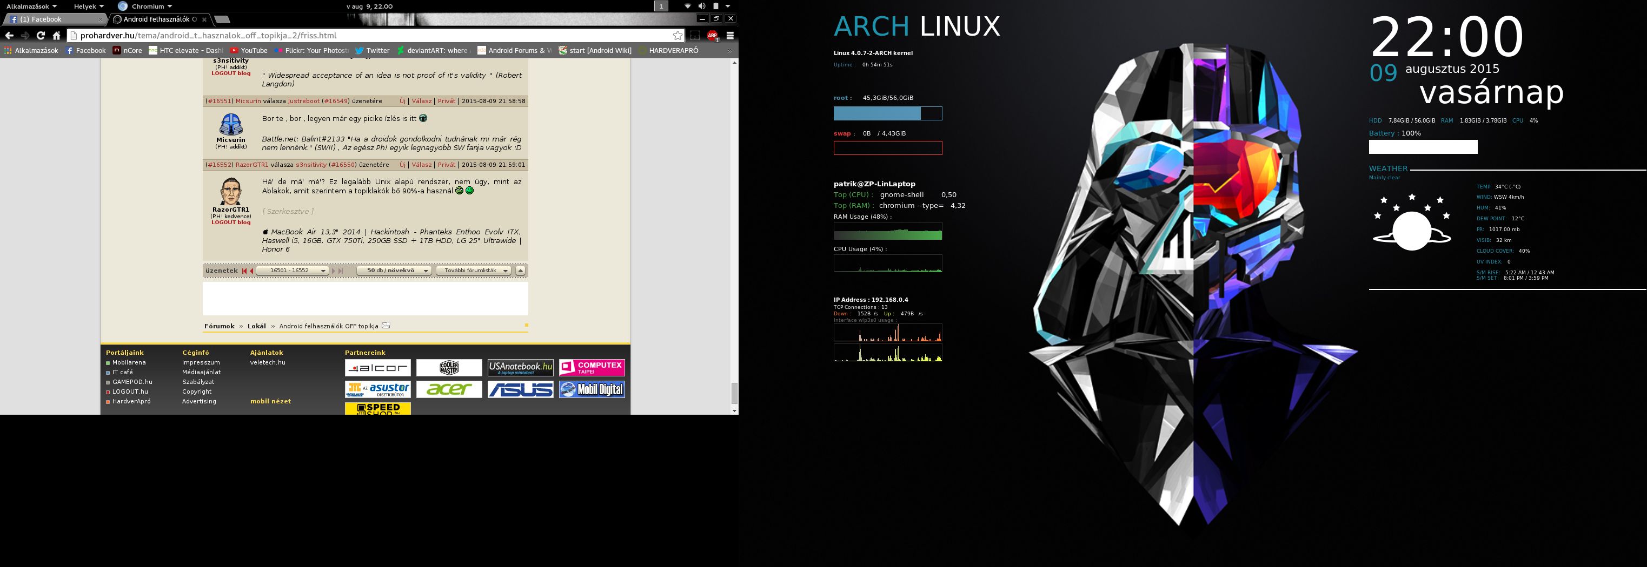Go to previous messages page arrow
Screen dimensions: 1647x567
[251, 271]
